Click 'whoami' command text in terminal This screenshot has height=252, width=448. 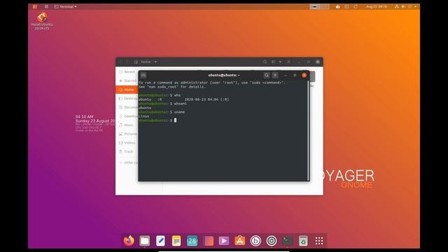pyautogui.click(x=181, y=104)
